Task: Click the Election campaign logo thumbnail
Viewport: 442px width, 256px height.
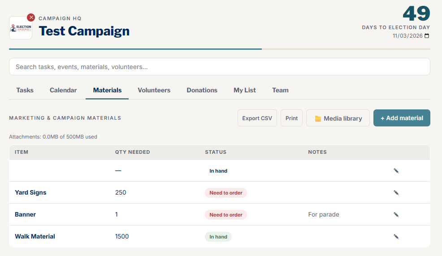Action: coord(21,28)
